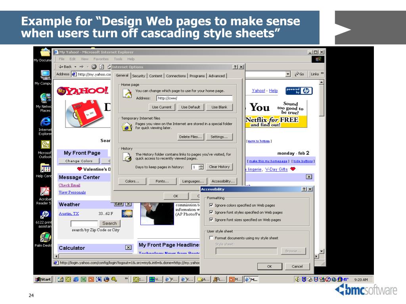The width and height of the screenshot is (406, 304).
Task: Expand quick launch overflow chevron on taskbar
Action: click(126, 278)
